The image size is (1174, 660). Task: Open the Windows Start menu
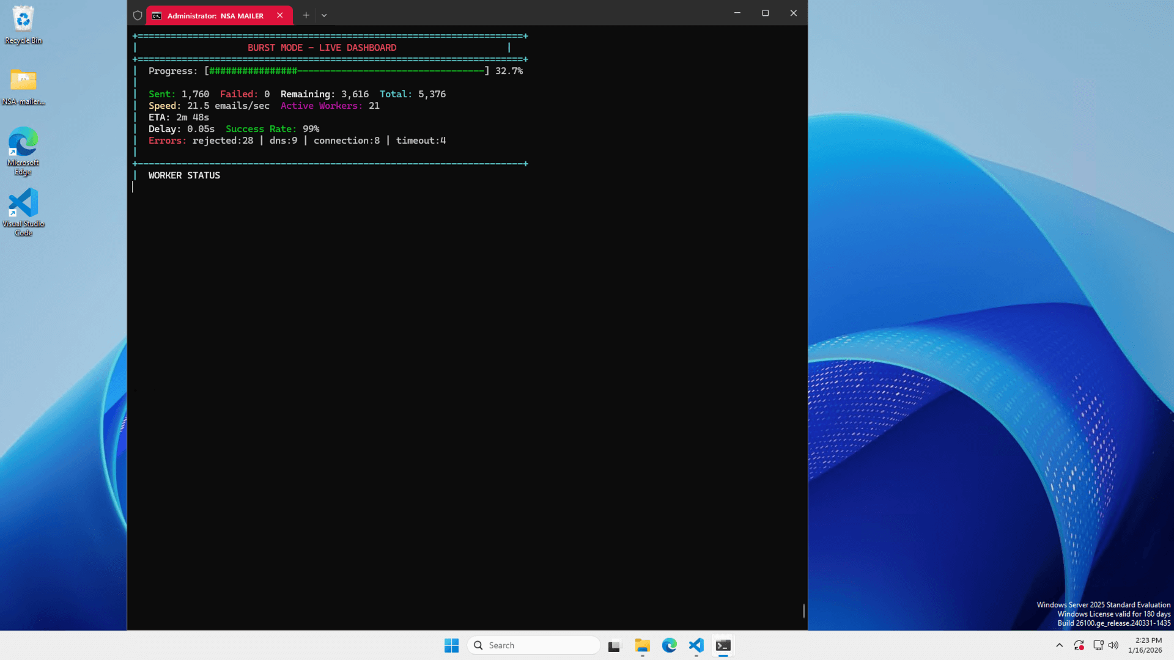click(451, 645)
